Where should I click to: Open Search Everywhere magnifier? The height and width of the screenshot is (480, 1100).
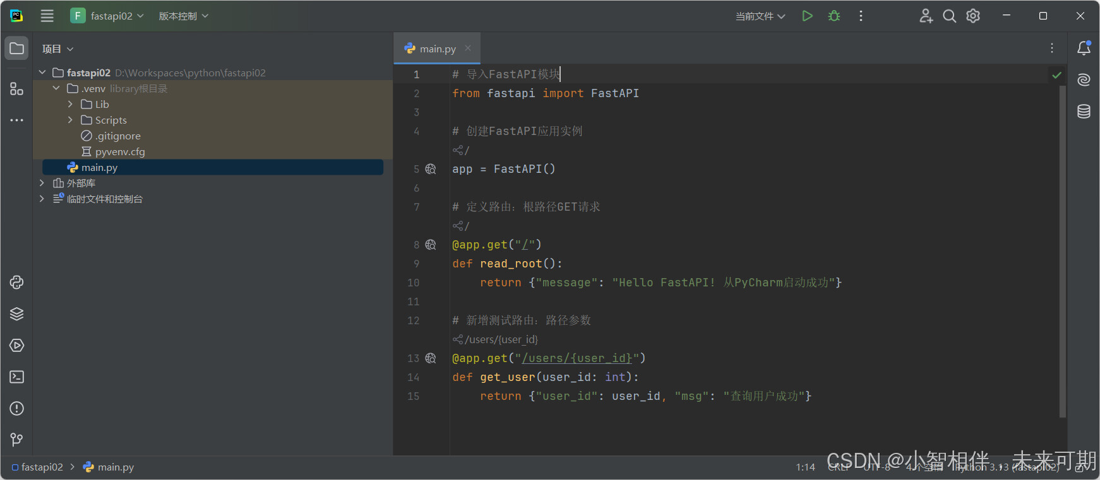(950, 16)
